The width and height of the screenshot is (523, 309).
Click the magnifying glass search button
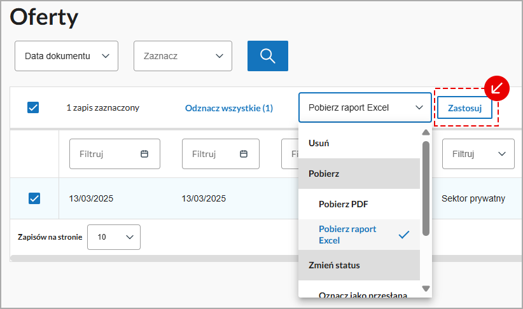[267, 56]
